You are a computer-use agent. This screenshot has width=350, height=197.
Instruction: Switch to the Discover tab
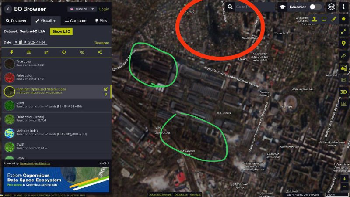[x=16, y=20]
